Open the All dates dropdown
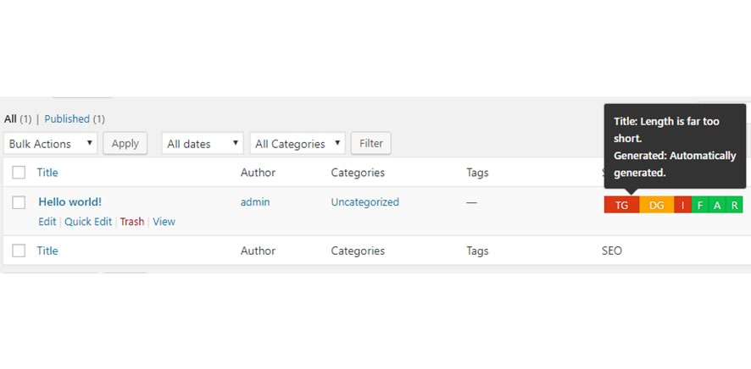This screenshot has height=369, width=751. (203, 143)
